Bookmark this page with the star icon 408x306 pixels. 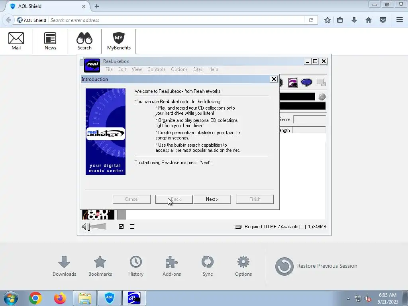point(328,20)
